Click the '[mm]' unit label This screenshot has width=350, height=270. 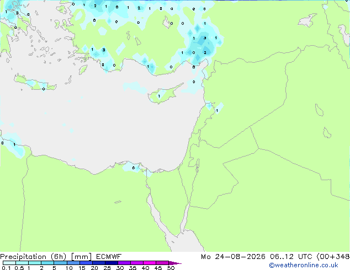81,257
